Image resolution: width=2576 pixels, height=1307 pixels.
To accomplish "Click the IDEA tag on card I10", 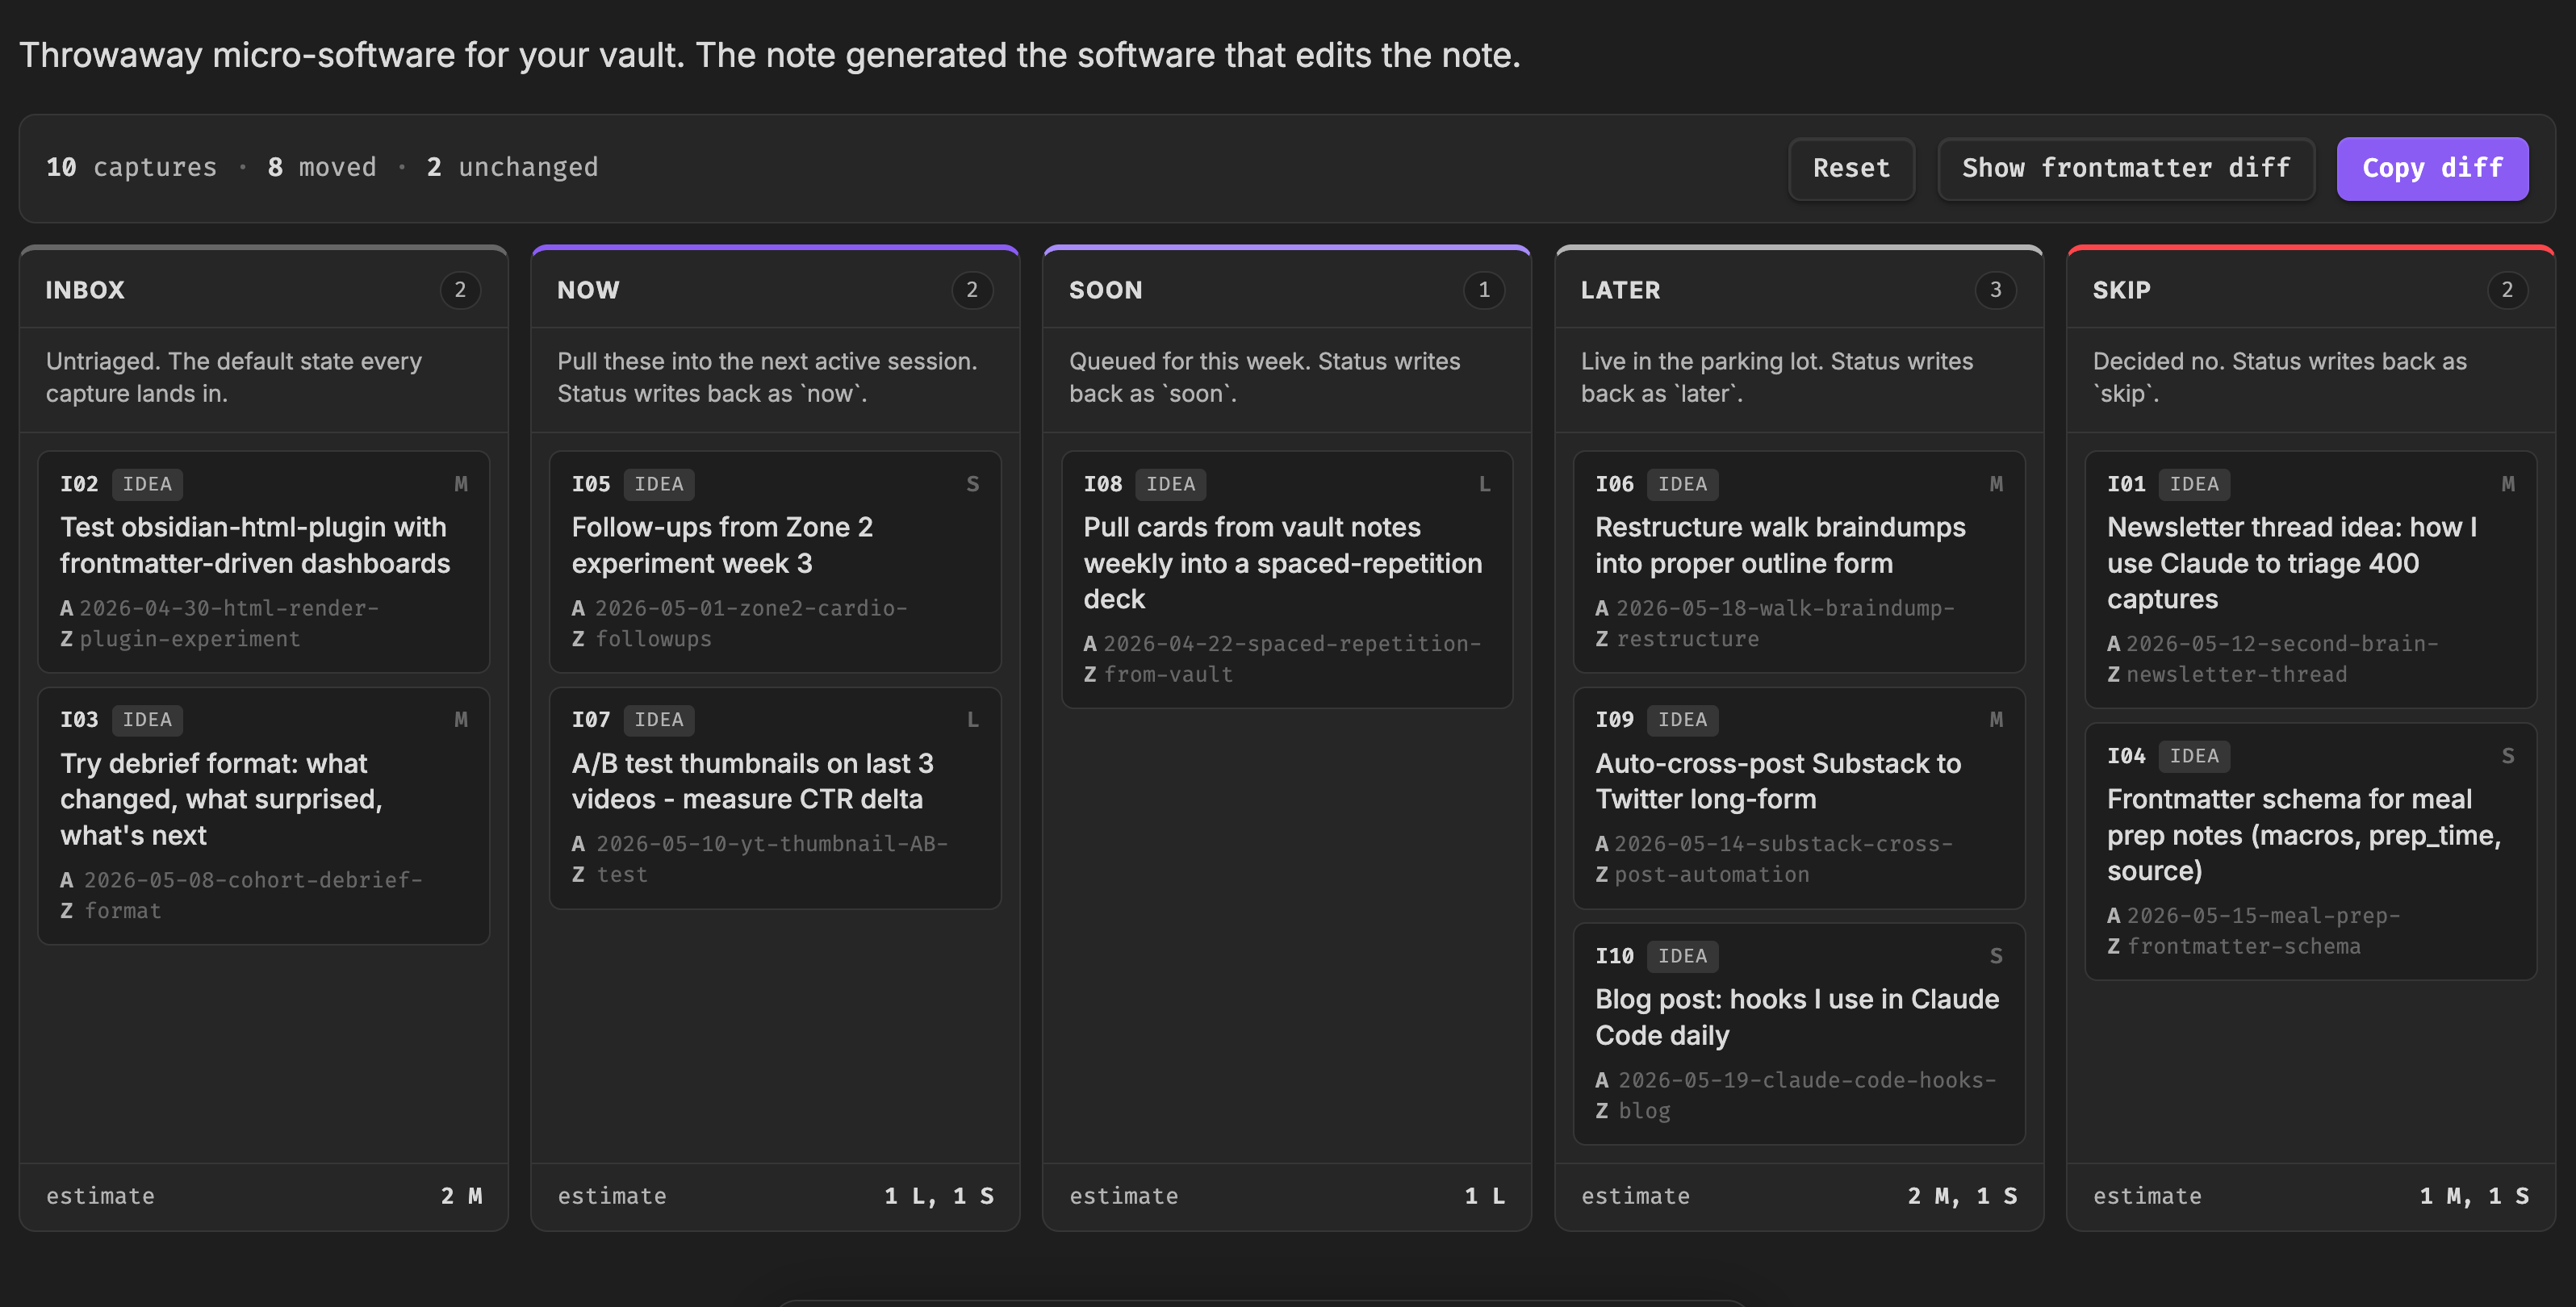I will coord(1683,956).
